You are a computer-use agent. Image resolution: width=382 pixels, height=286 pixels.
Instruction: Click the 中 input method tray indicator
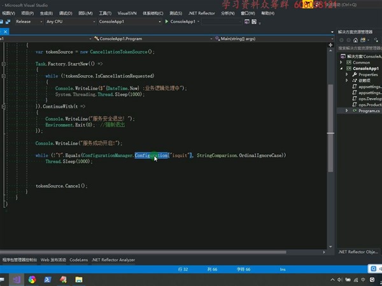click(363, 280)
